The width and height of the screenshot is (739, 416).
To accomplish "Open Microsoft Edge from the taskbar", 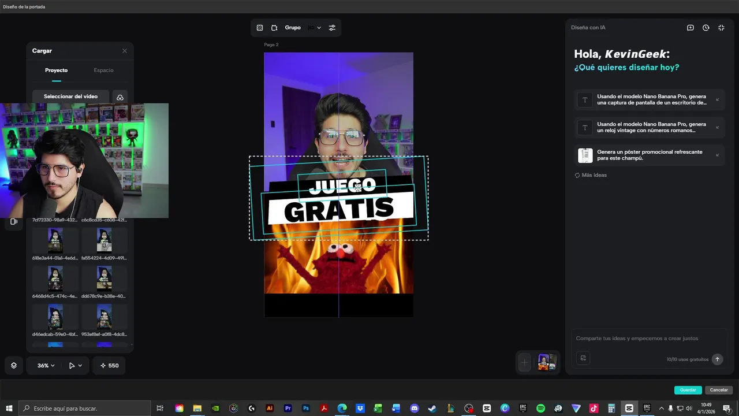I will click(342, 408).
